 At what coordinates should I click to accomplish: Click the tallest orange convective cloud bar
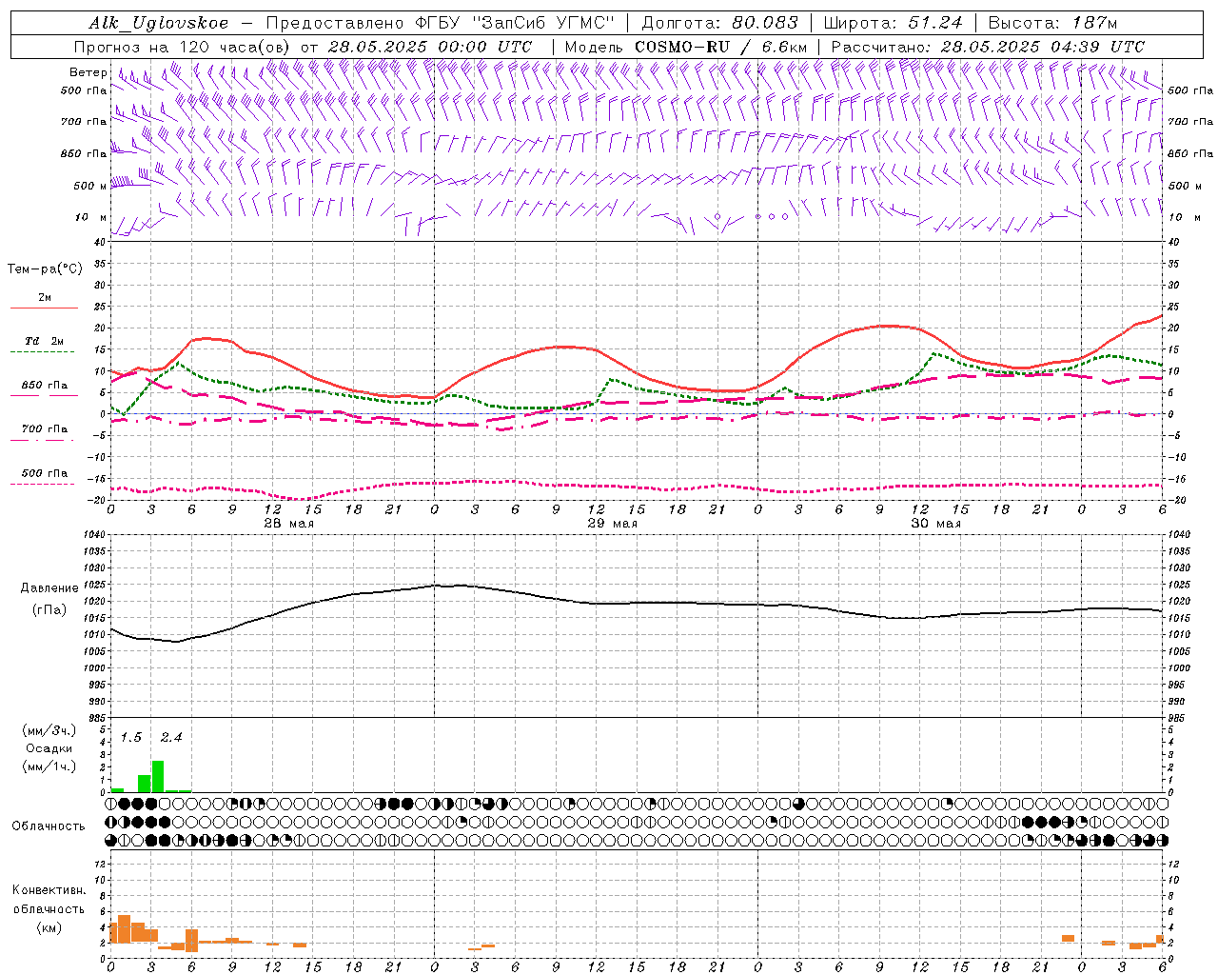pyautogui.click(x=124, y=929)
